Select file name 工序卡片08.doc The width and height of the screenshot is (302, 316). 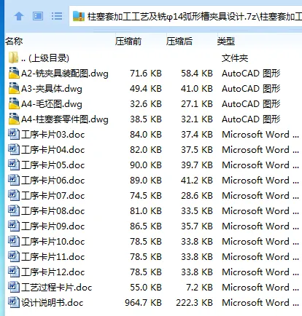[53, 211]
